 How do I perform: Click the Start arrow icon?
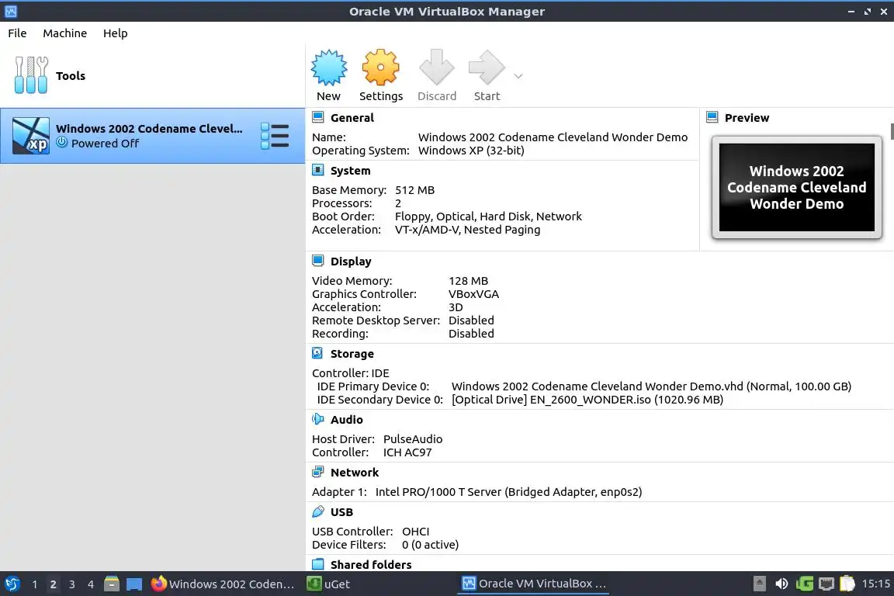coord(487,68)
